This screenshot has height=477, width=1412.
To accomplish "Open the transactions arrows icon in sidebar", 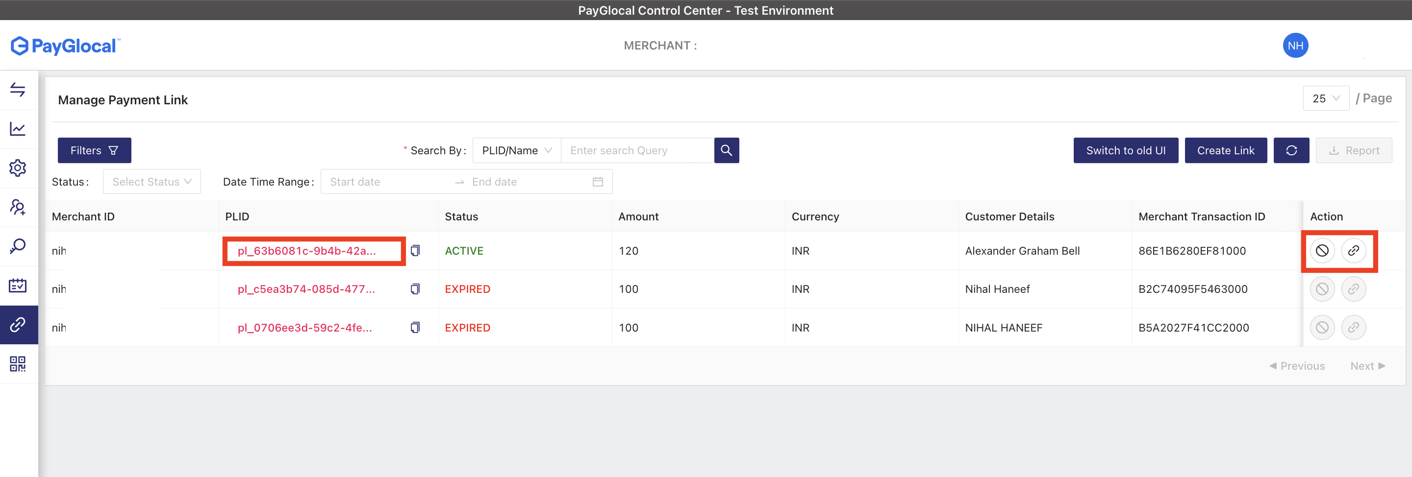I will point(18,90).
